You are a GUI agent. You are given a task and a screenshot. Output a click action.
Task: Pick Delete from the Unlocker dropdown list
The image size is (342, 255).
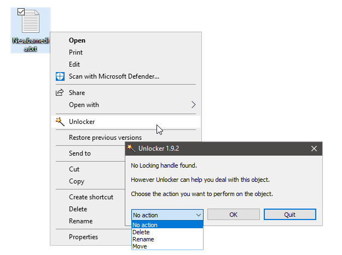pyautogui.click(x=167, y=232)
